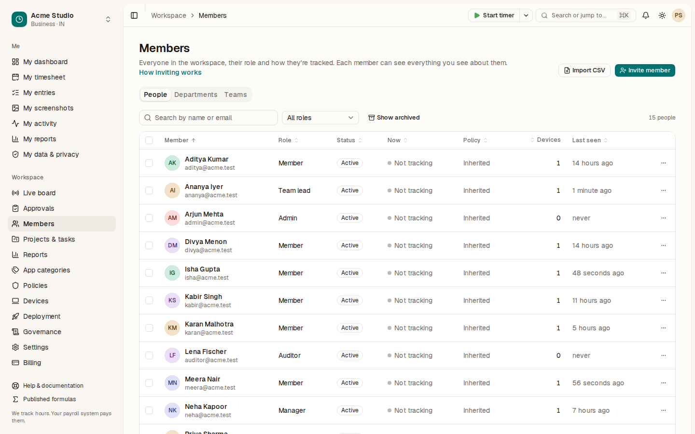The height and width of the screenshot is (434, 695).
Task: Click Import CSV
Action: [584, 70]
